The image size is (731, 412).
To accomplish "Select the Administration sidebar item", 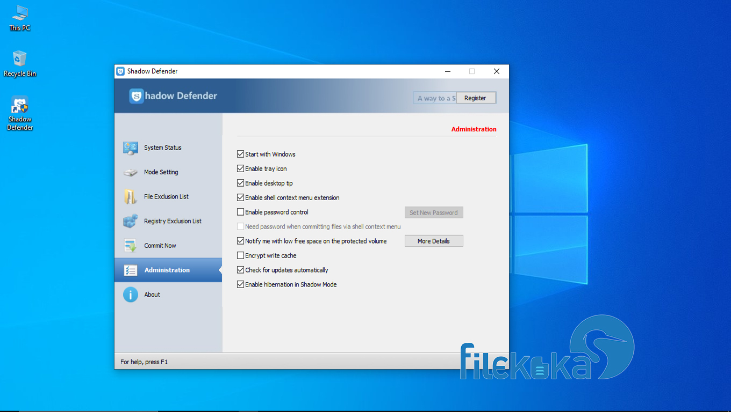I will click(x=168, y=270).
